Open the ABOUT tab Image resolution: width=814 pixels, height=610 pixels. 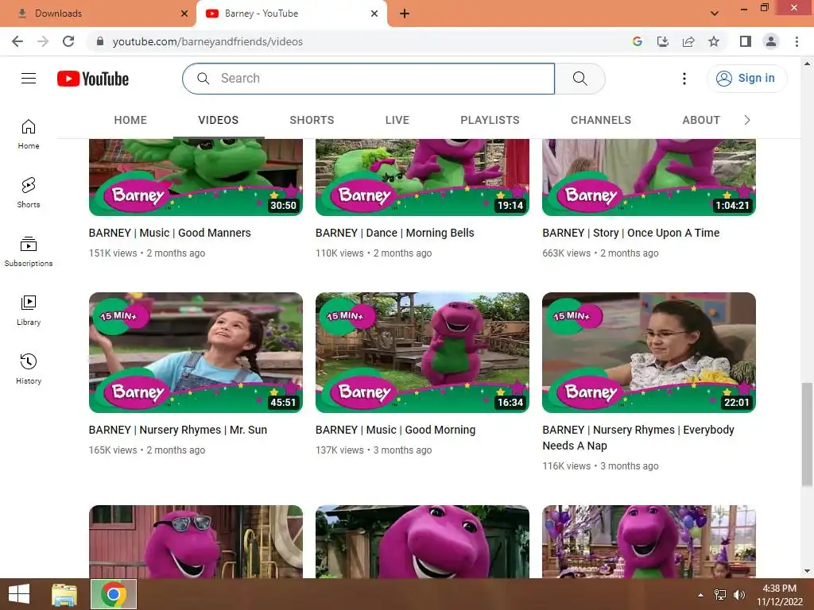[x=701, y=121]
